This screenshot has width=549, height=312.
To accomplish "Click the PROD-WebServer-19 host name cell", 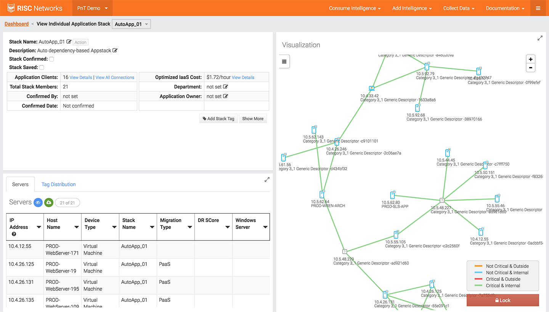I will (63, 267).
